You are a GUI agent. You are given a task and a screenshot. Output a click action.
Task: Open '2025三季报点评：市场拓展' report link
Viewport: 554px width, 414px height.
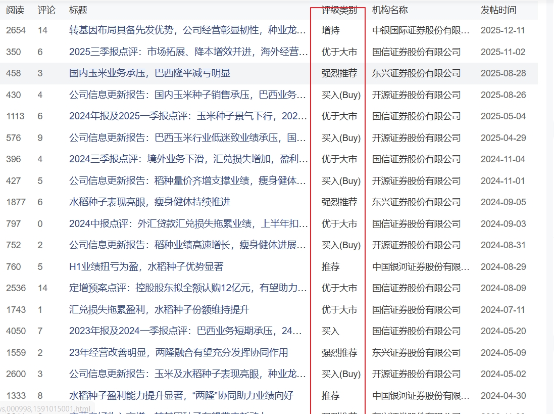point(188,52)
